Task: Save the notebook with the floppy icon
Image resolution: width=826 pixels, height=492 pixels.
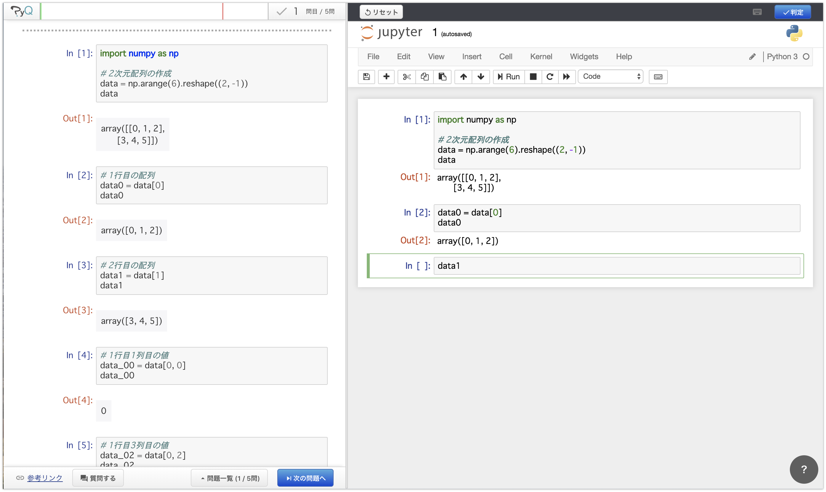Action: [366, 77]
